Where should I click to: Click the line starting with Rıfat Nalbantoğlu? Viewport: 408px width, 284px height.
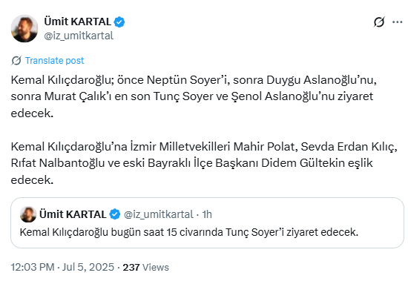tap(192, 163)
